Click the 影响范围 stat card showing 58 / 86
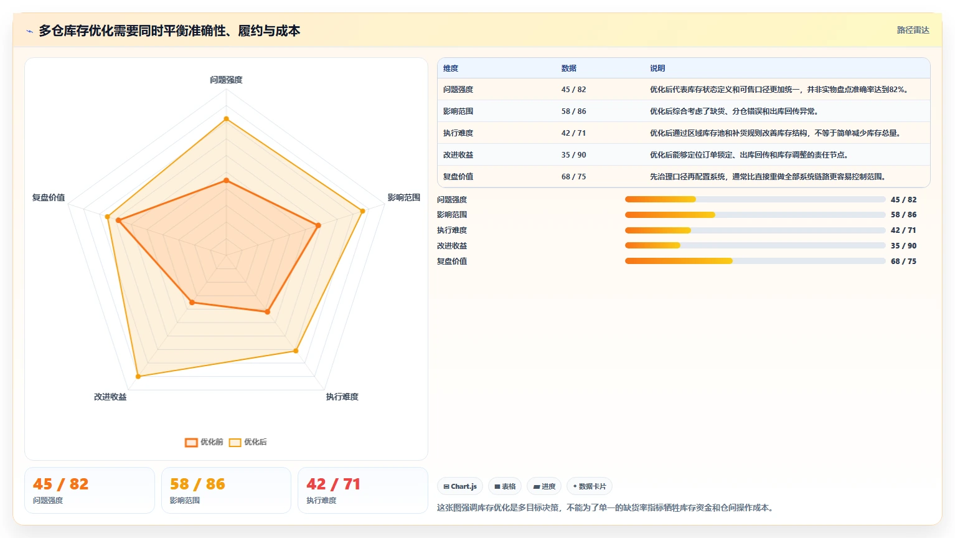 tap(226, 491)
